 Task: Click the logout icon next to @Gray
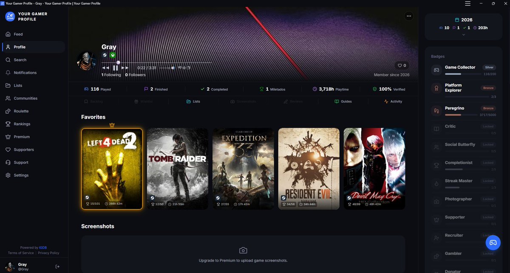point(57,267)
